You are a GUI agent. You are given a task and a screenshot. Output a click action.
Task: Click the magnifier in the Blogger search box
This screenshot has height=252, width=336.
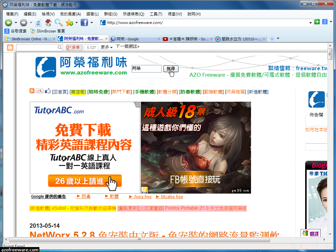pos(60,47)
